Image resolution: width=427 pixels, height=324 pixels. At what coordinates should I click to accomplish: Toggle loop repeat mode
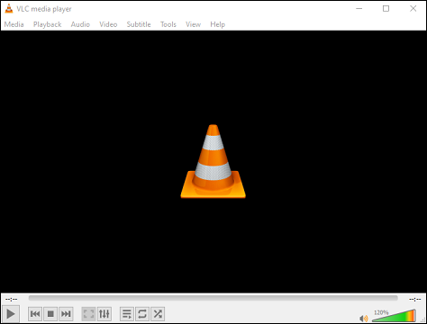142,314
